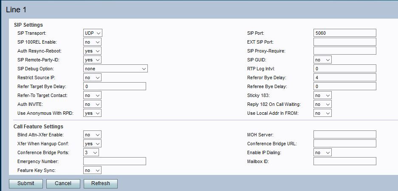Click the Cancel button
This screenshot has height=191, width=398.
[63, 183]
